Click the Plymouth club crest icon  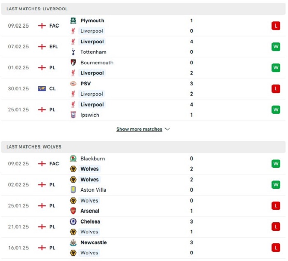[73, 21]
